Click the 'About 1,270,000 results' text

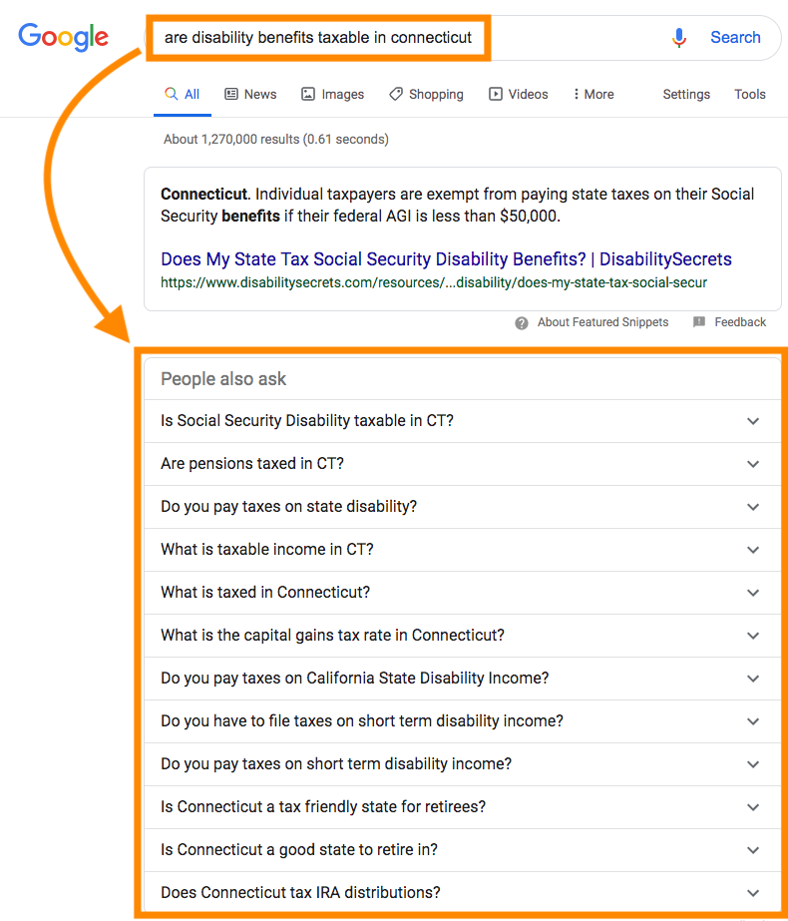276,140
